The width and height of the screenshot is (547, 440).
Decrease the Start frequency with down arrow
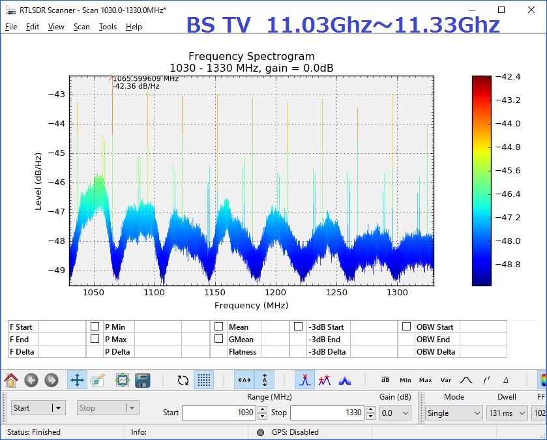click(x=263, y=417)
